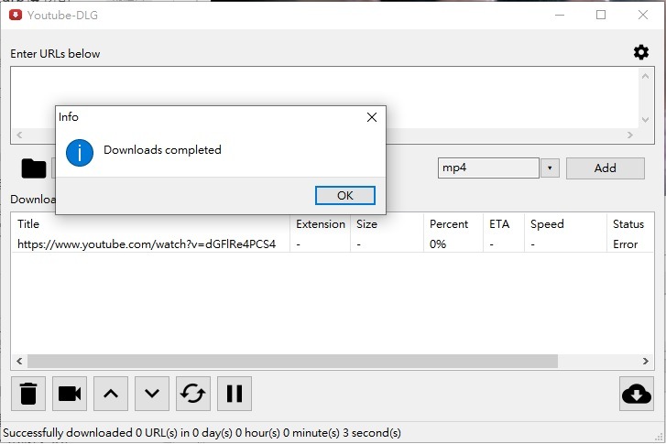The image size is (666, 444).
Task: Move selected download down
Action: tap(152, 394)
